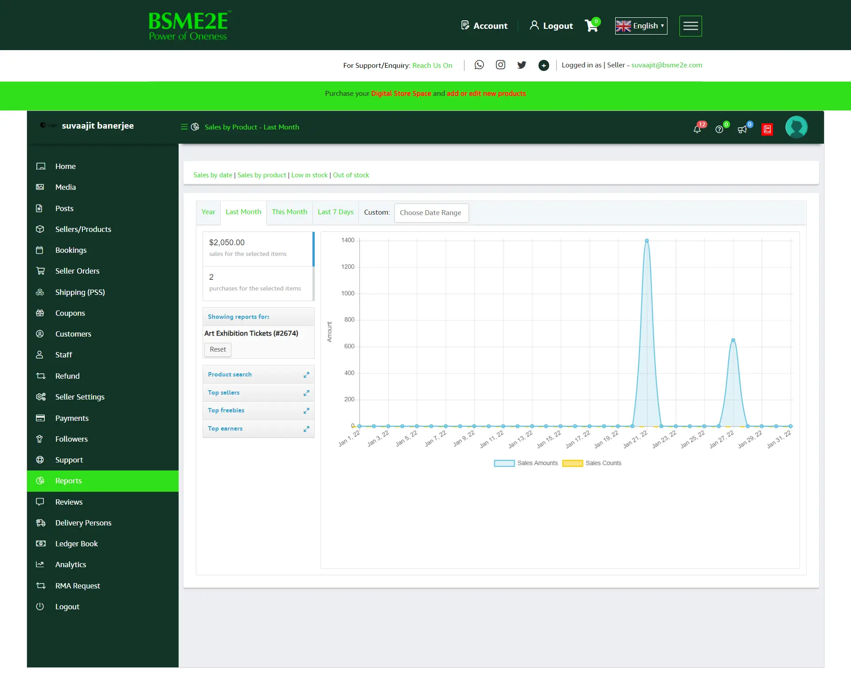
Task: Click the Seller Orders cart icon
Action: pos(40,271)
